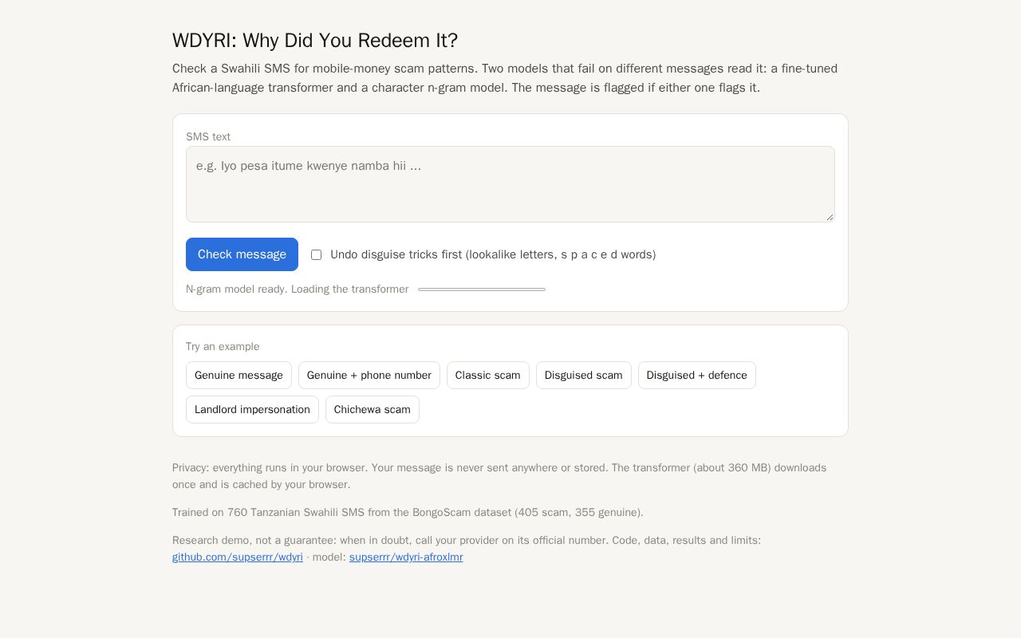Try the Landlord impersonation example
The image size is (1021, 638).
(252, 410)
